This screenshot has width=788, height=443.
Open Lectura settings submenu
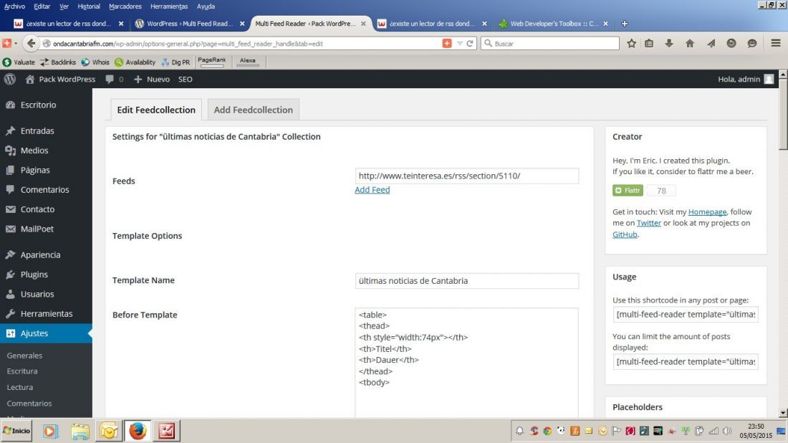20,387
